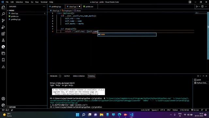Open the Testing flask view
Viewport: 209px width, 118px height.
(x=3, y=40)
